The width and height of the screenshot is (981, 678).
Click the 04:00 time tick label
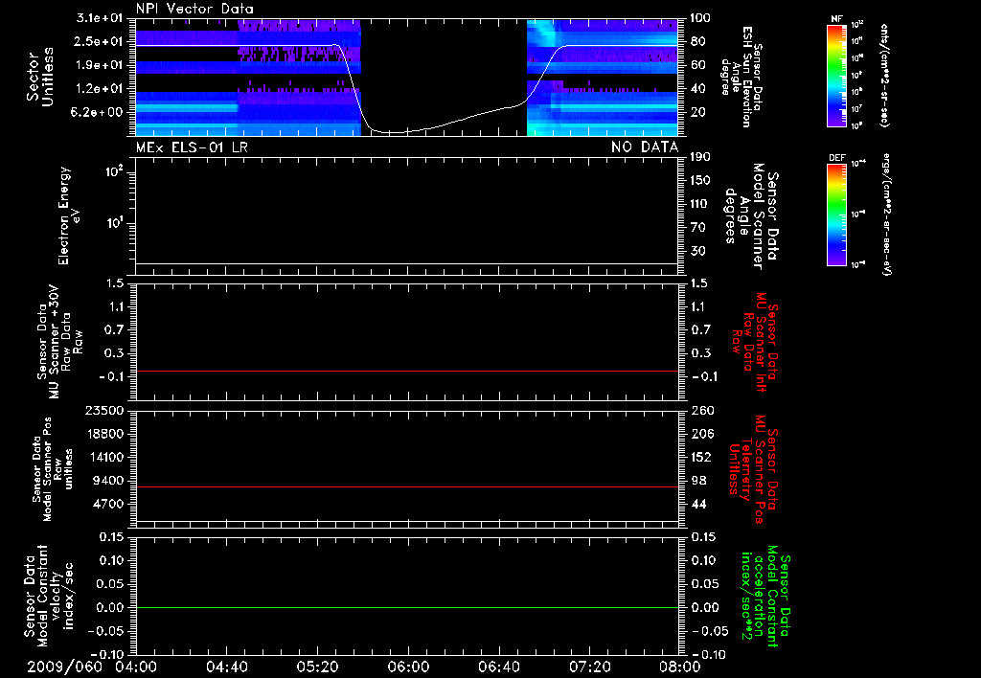coord(136,667)
